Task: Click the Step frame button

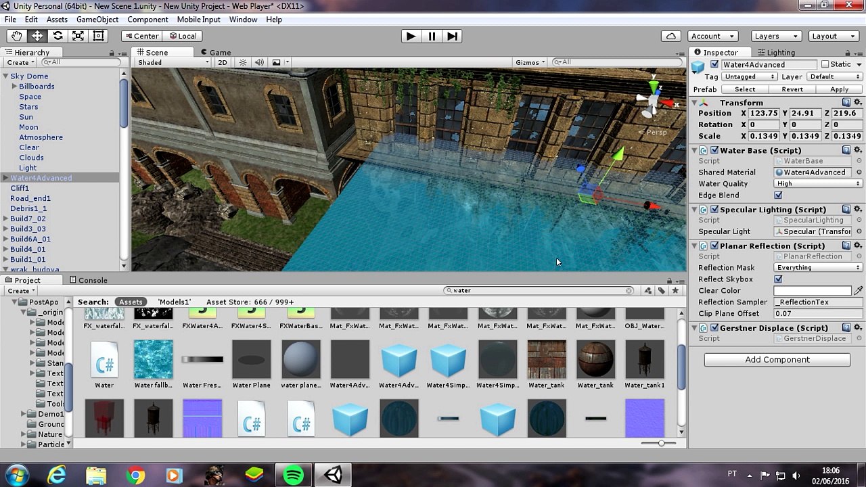Action: click(x=453, y=36)
